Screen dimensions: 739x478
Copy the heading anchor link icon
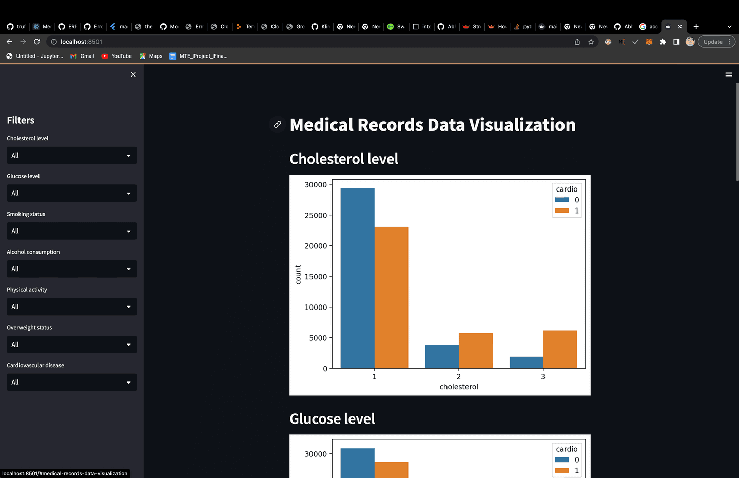278,124
